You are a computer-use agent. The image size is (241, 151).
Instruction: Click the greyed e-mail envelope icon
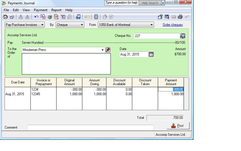[x=174, y=17]
